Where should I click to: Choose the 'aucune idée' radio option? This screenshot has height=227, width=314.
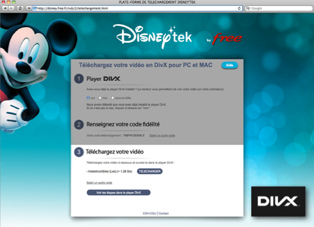click(113, 98)
